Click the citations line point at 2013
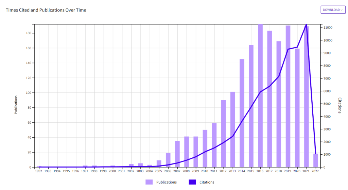 [x=232, y=137]
